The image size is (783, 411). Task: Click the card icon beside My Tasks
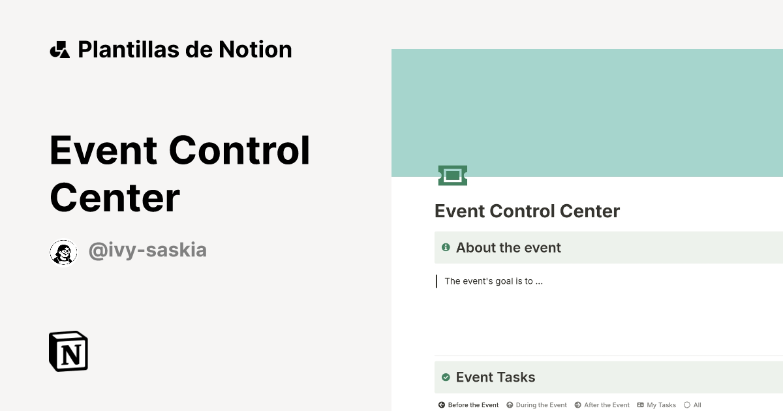(640, 405)
